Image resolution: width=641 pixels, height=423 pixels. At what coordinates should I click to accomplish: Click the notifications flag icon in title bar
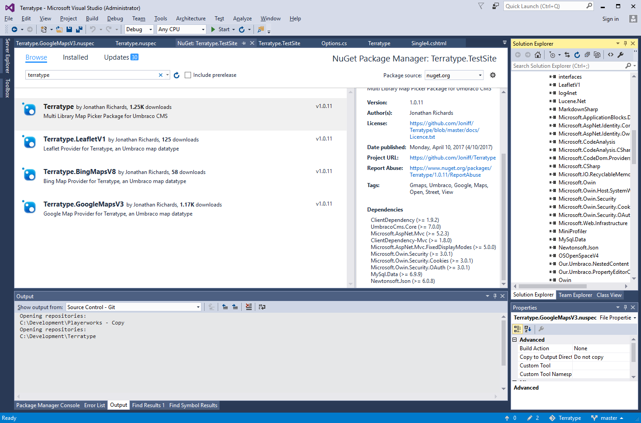point(481,6)
